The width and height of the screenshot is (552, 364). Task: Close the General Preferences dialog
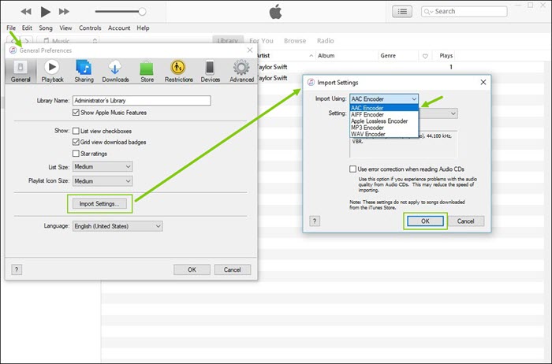(250, 50)
